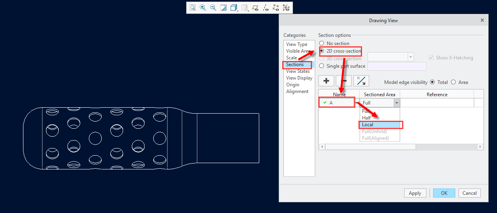This screenshot has height=213, width=497.
Task: Close the Drawing View dialog
Action: click(x=482, y=20)
